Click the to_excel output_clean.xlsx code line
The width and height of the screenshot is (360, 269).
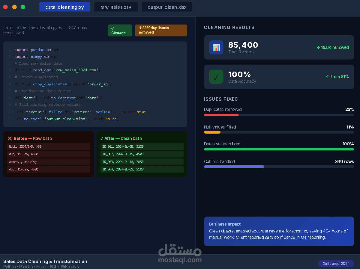[x=67, y=119]
